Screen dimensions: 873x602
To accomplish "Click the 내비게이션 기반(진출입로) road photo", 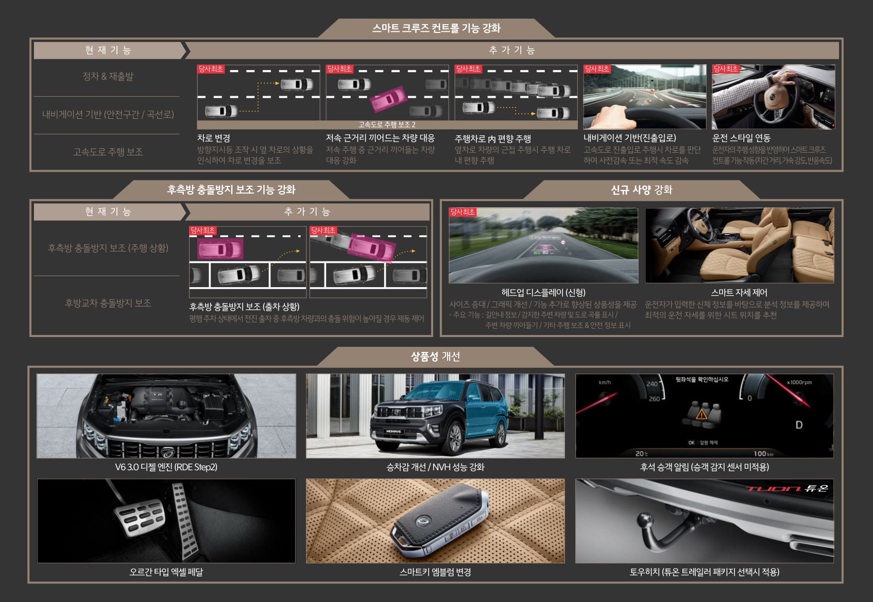I will 644,96.
